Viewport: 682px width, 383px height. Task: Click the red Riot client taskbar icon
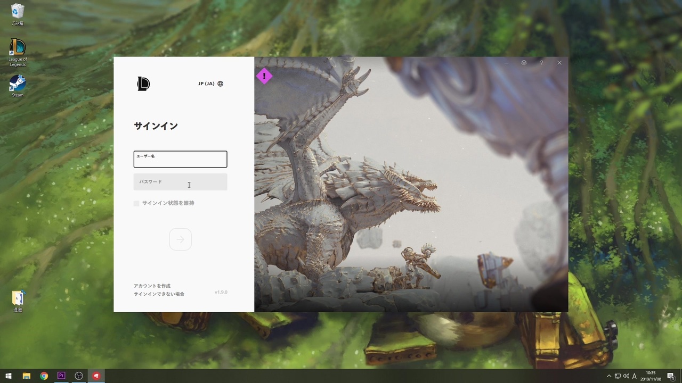click(x=96, y=376)
